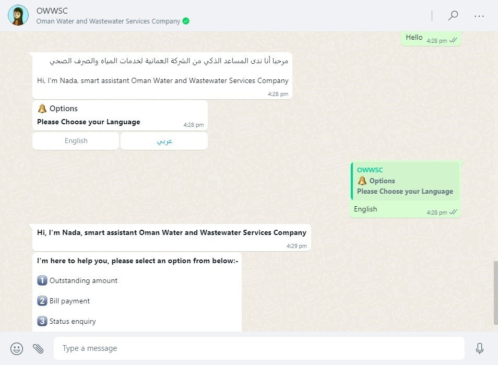Screen dimensions: 498x365
Task: Select the quoted OWWSC Options reply
Action: pos(405,181)
